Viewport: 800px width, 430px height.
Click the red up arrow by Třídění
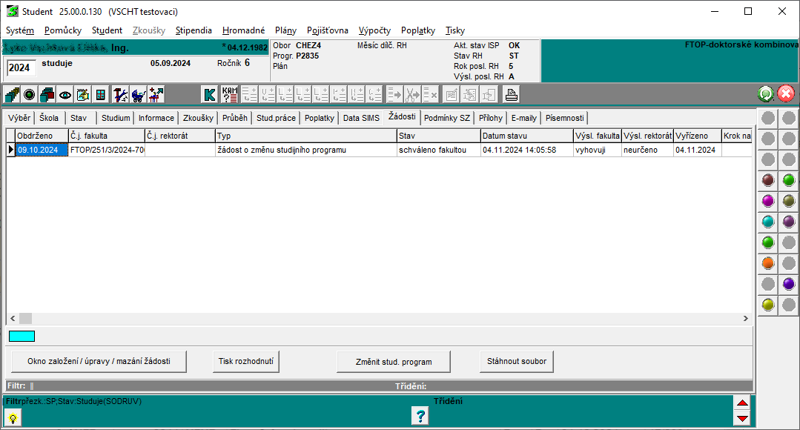click(742, 403)
